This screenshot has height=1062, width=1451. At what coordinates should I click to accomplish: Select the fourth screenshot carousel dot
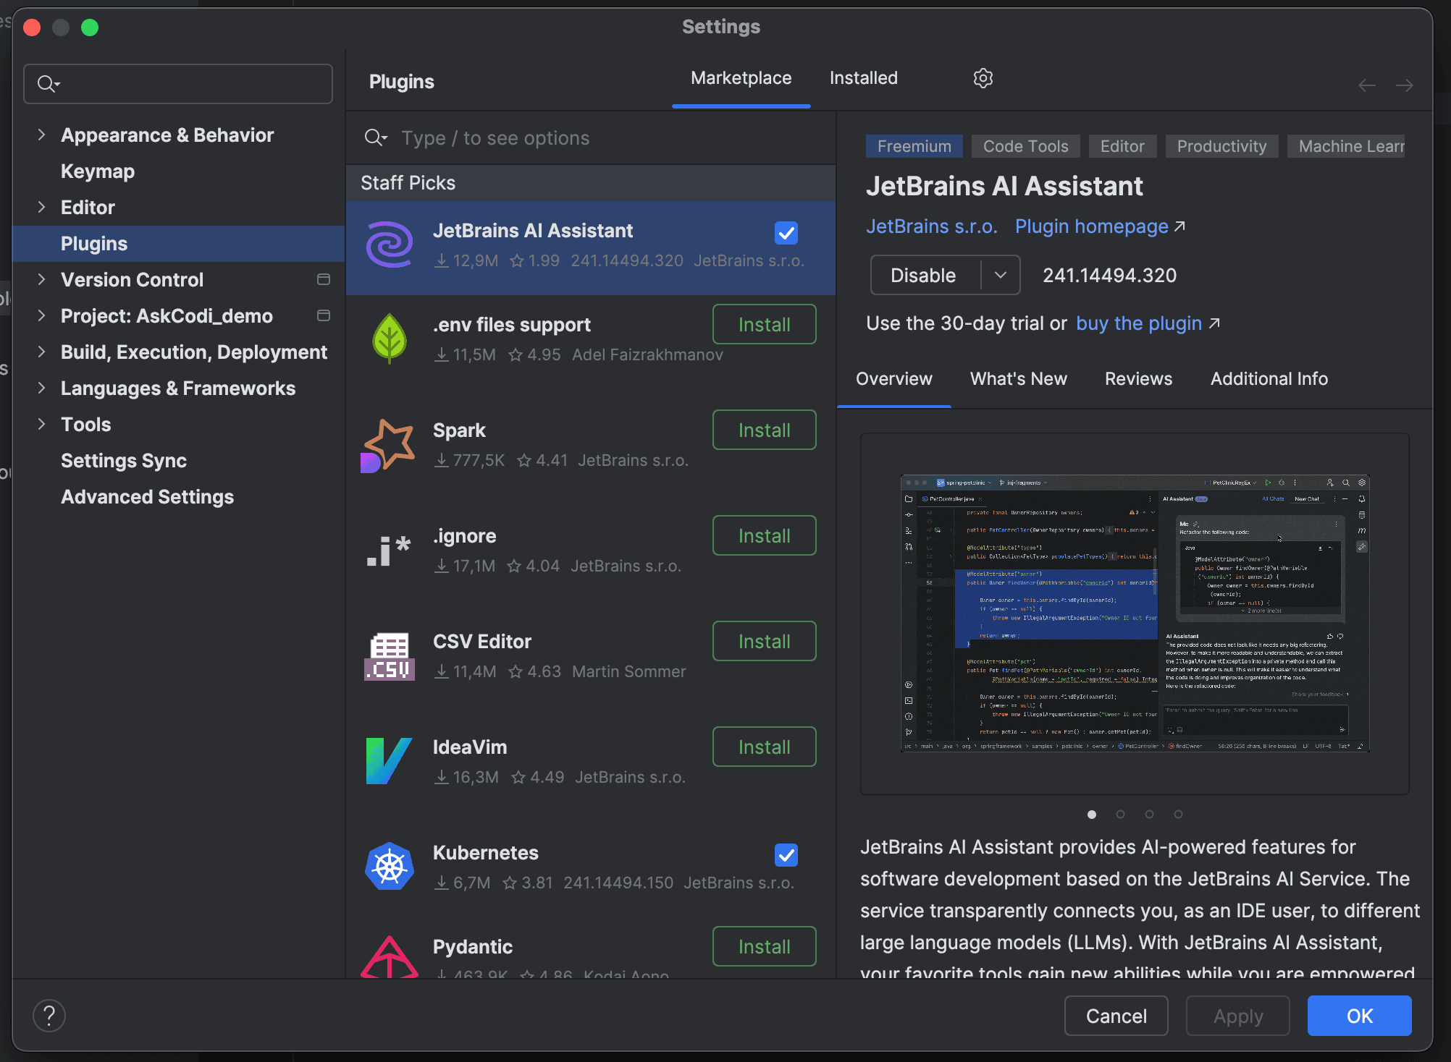[1178, 815]
